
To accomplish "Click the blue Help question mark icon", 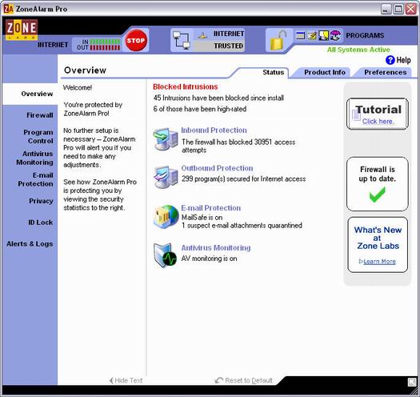I will click(x=390, y=60).
